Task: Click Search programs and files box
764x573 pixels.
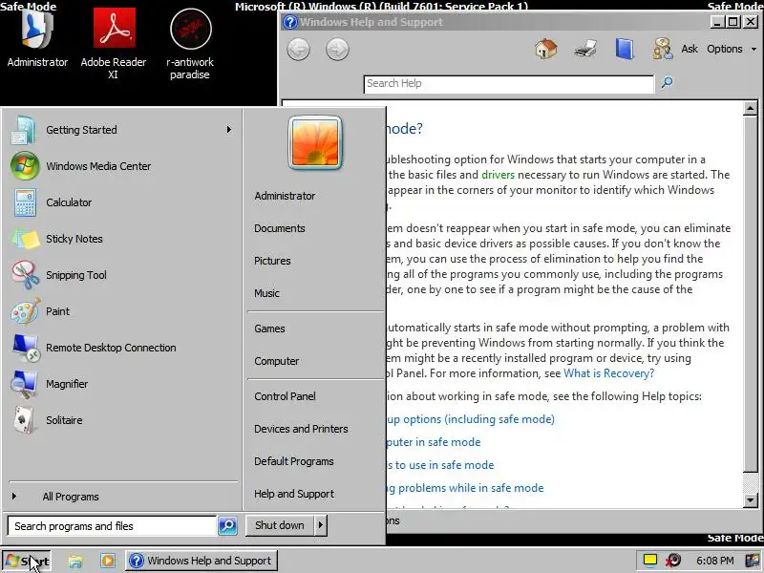Action: [112, 526]
